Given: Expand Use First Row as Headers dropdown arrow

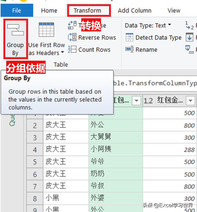Looking at the screenshot, I should (62, 52).
